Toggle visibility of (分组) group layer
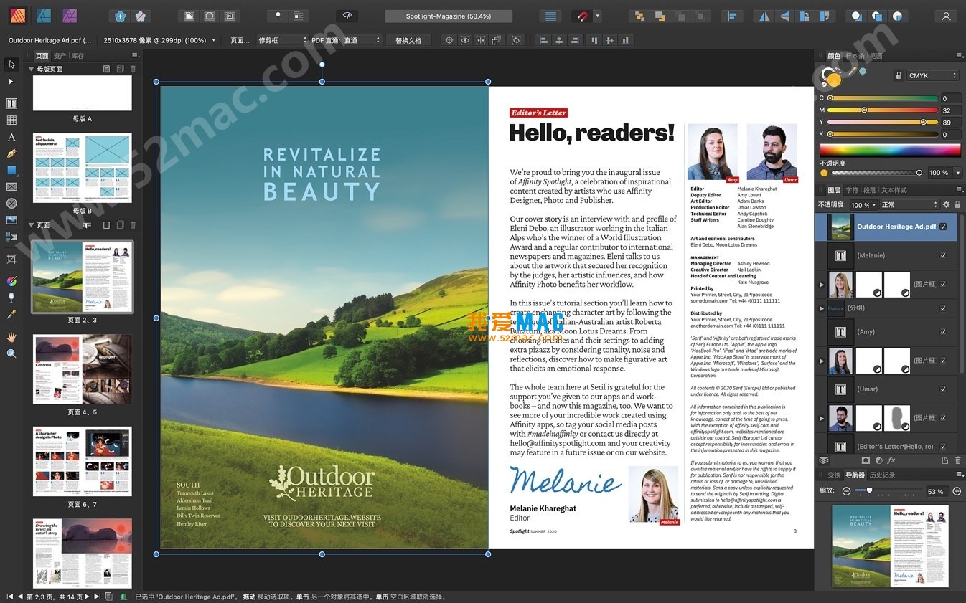Viewport: 966px width, 603px height. click(x=943, y=308)
